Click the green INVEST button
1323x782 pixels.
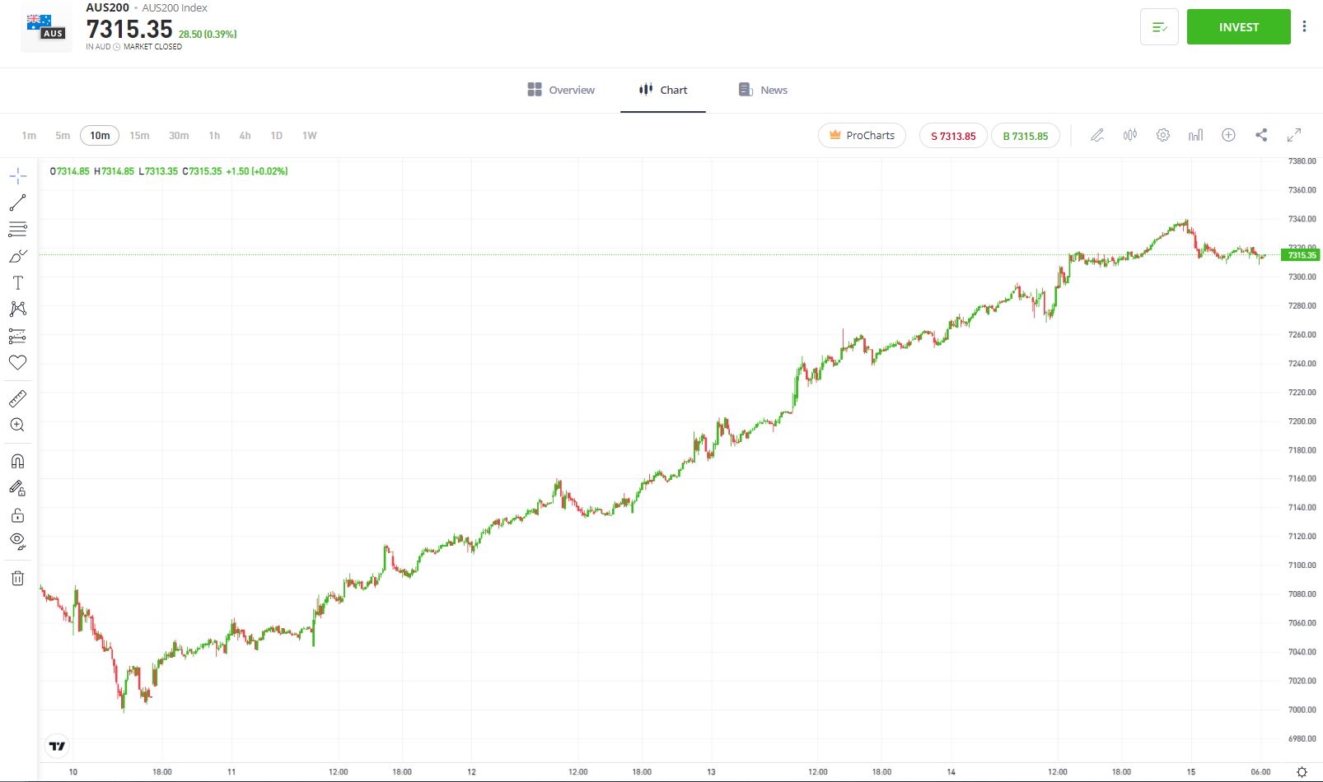click(1238, 27)
